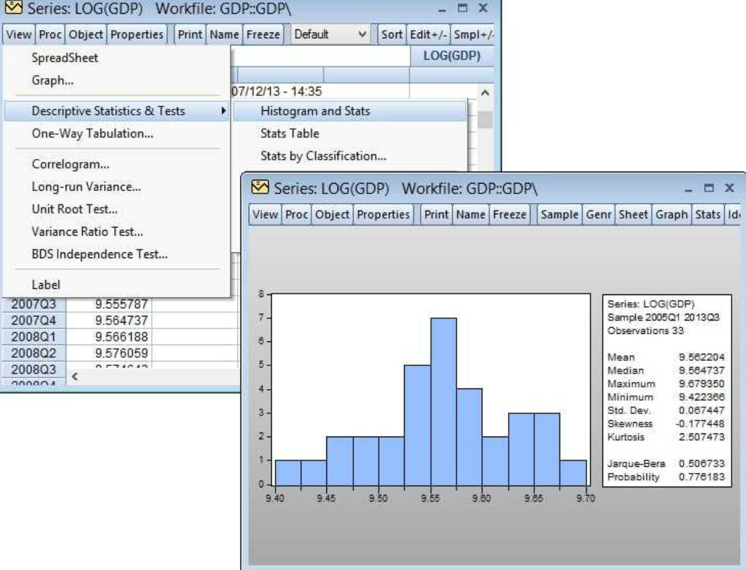Select SpreadSheet from the View menu
This screenshot has width=746, height=570.
(117, 58)
